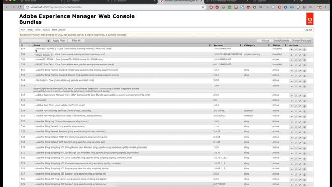Start bundle 558 with its play icon
Screen dimensions: 332x187
pos(292,55)
